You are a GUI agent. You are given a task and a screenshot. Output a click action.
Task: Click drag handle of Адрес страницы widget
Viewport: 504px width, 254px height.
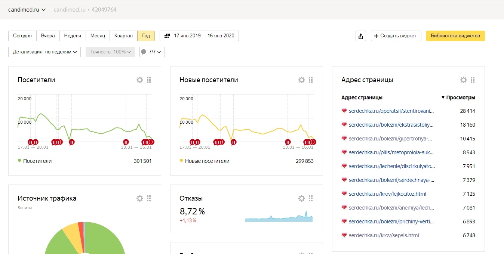pyautogui.click(x=473, y=80)
